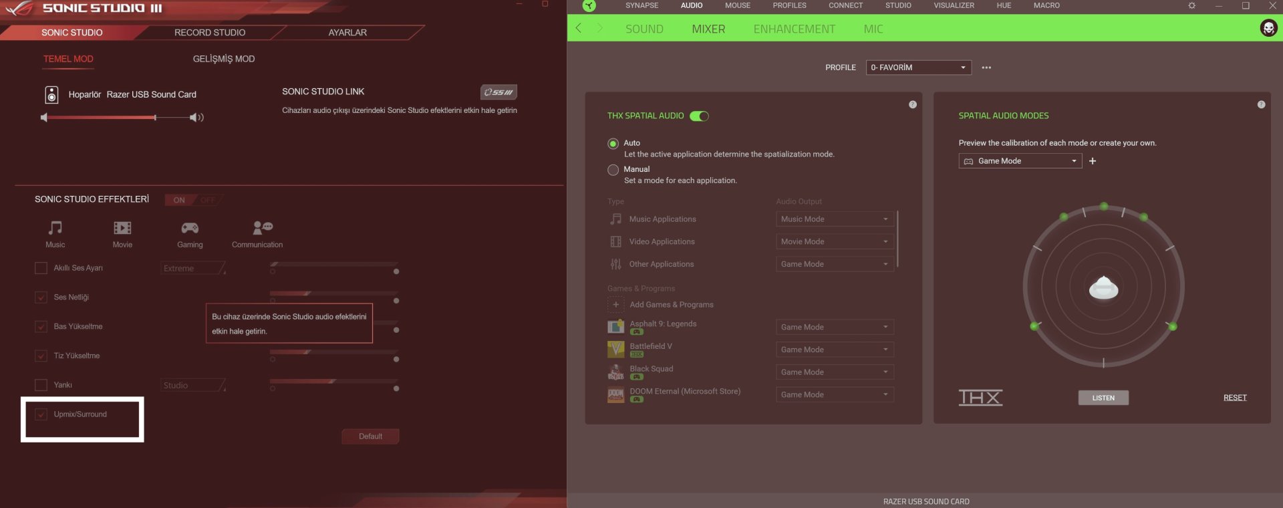Click the THX logo
Screen dimensions: 1283x508
[980, 398]
